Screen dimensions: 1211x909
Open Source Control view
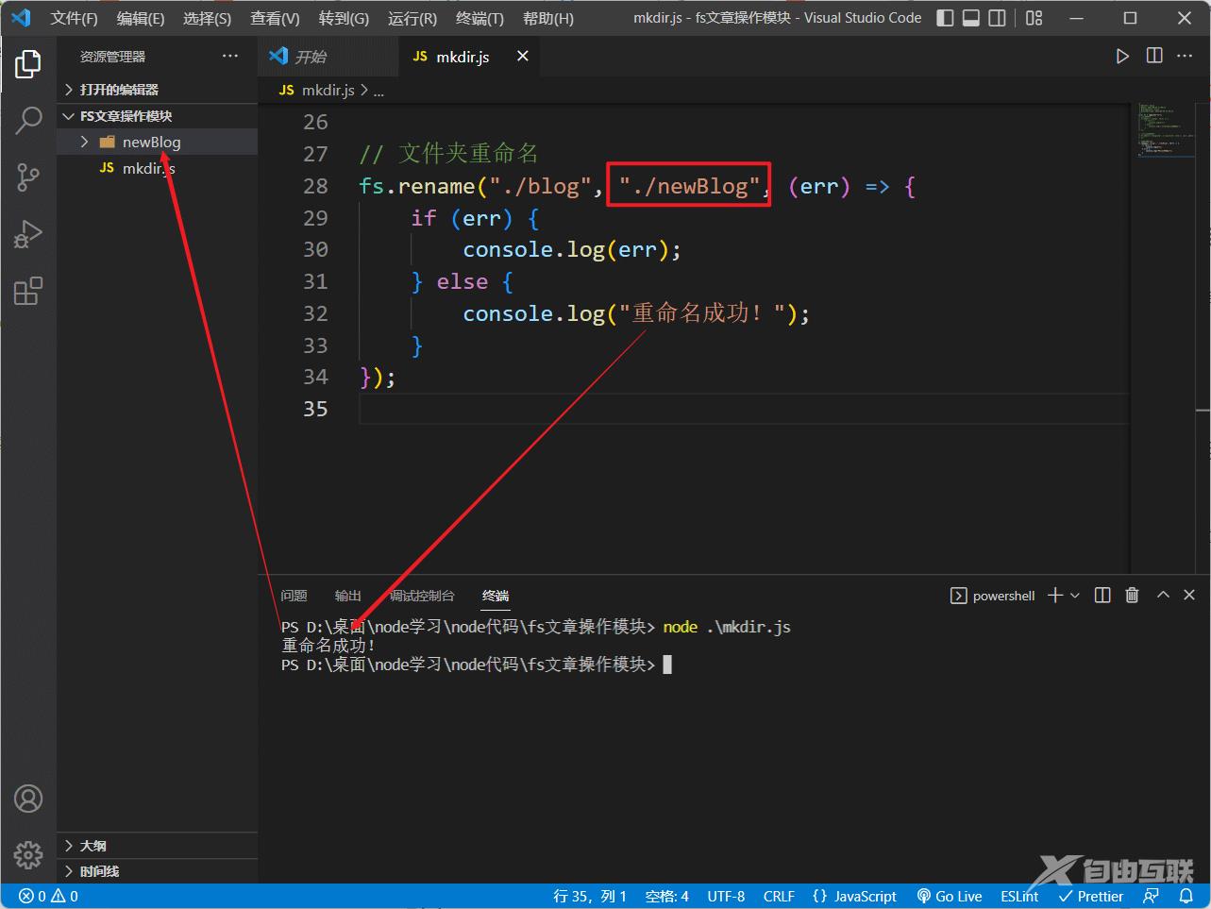coord(28,177)
